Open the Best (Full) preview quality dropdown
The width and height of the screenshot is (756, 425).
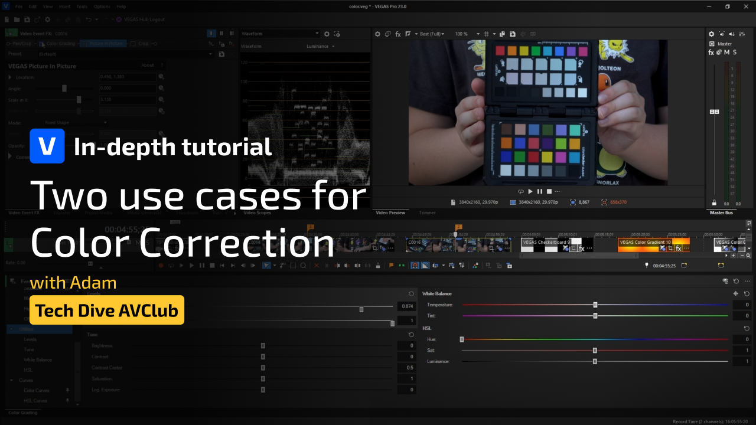pos(432,34)
